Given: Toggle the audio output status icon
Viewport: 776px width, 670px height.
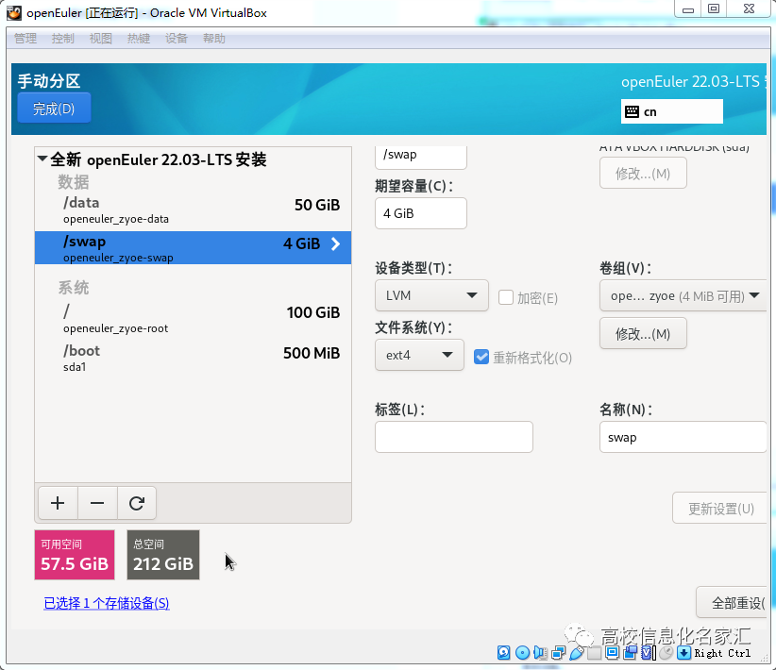Looking at the screenshot, I should (x=540, y=652).
